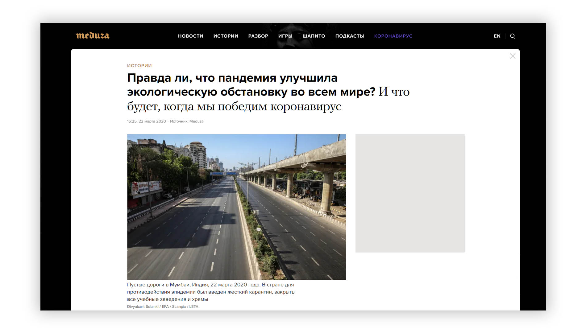Close the article overlay with the X
The height and width of the screenshot is (333, 586).
tap(512, 56)
